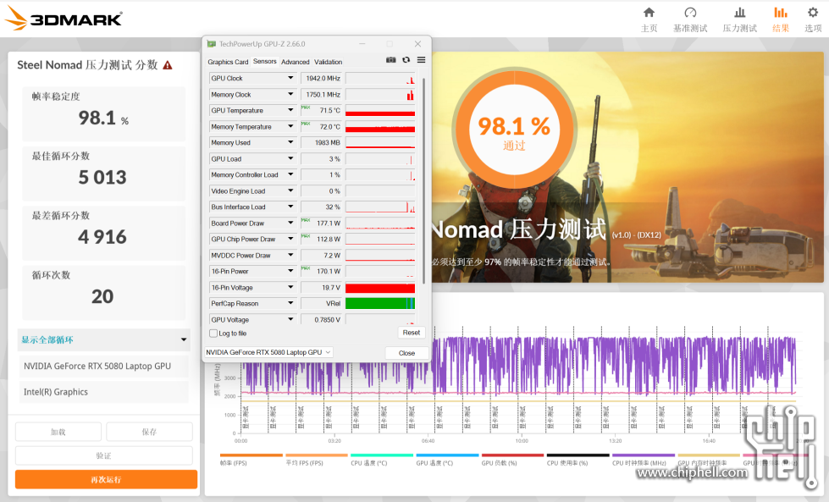Image resolution: width=829 pixels, height=502 pixels.
Task: Open the GPU-Z hamburger menu
Action: coord(422,60)
